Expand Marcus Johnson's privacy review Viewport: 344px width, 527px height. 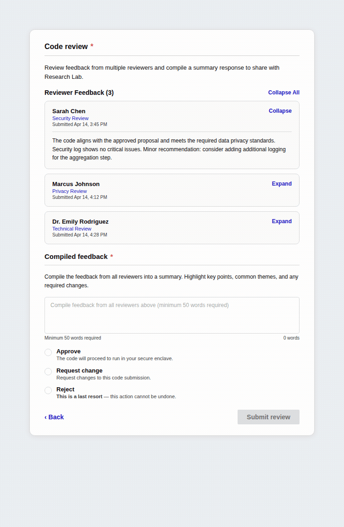click(x=282, y=184)
